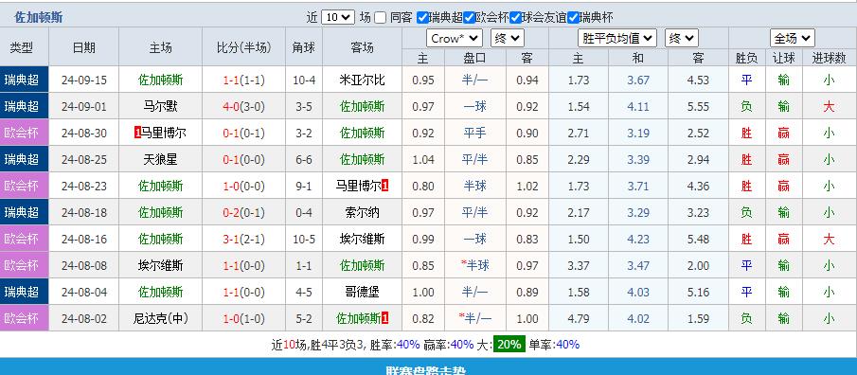Click the 佐加顿斯 team title
This screenshot has width=857, height=375.
click(x=38, y=17)
